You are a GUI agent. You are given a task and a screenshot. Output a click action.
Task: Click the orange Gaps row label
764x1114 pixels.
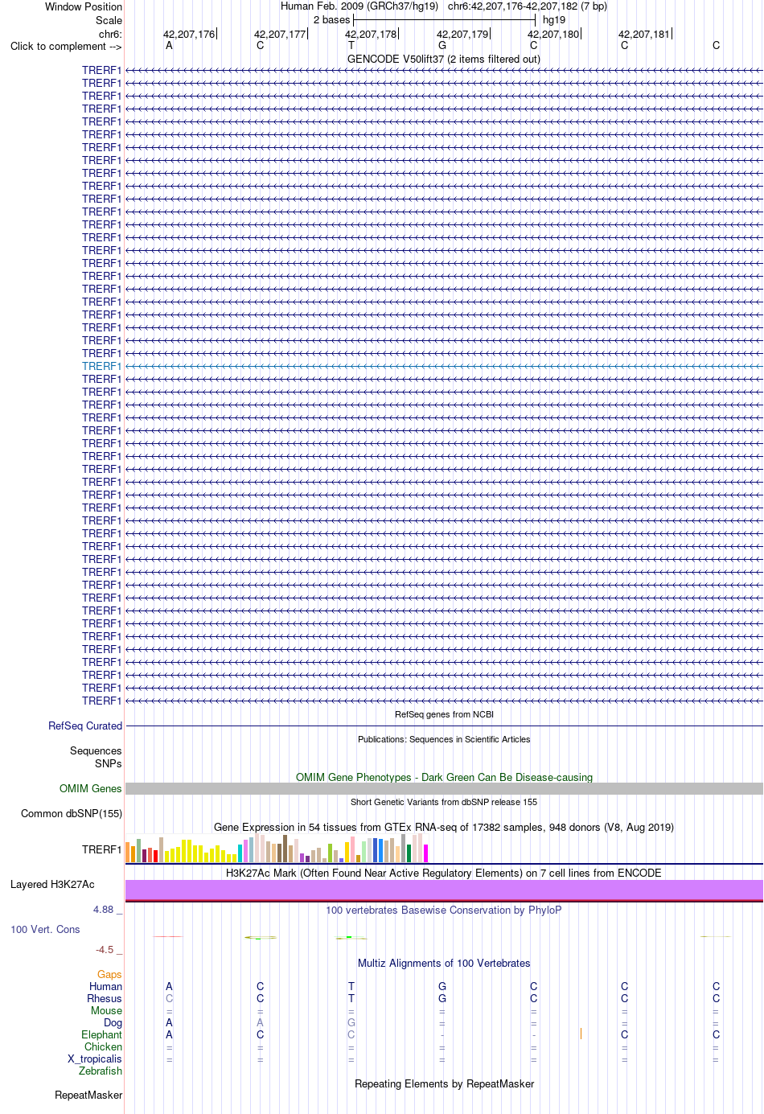pos(109,974)
